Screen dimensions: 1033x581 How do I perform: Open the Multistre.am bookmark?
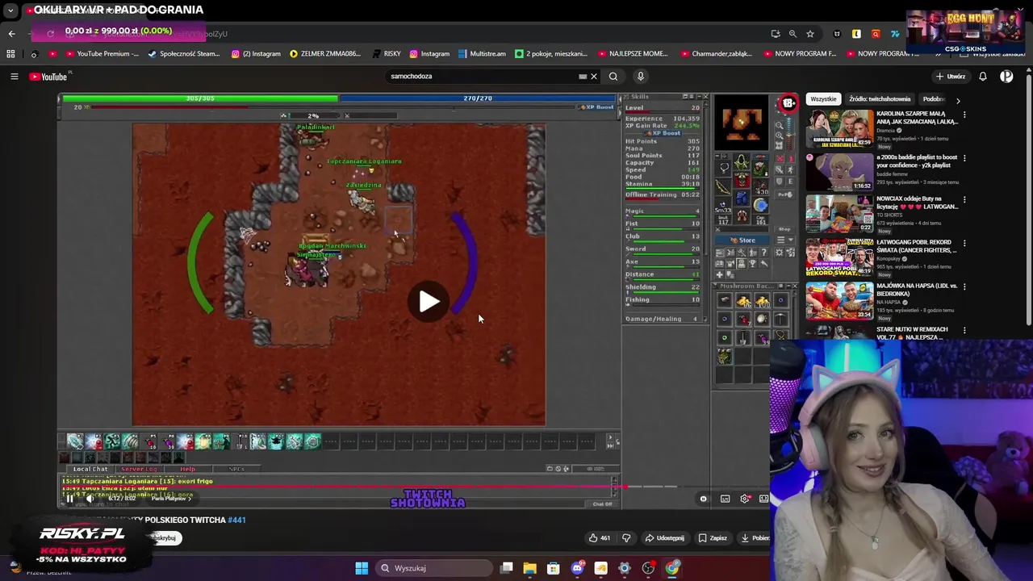click(482, 54)
